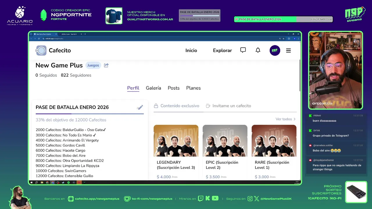Open the hamburger menu in Cafecito header
The image size is (372, 209).
coord(288,51)
